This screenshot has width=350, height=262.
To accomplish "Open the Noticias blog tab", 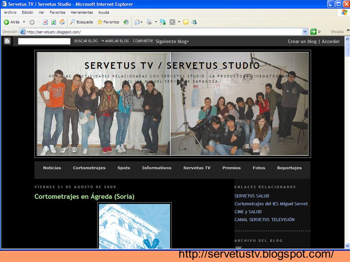I will [x=52, y=168].
